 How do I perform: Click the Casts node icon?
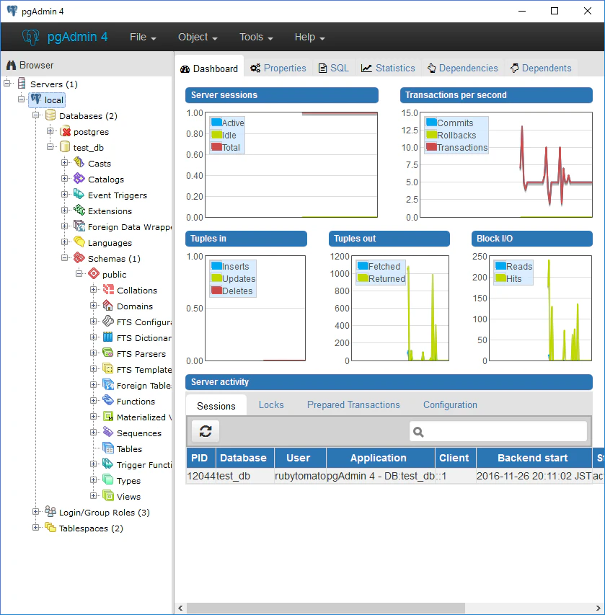79,163
